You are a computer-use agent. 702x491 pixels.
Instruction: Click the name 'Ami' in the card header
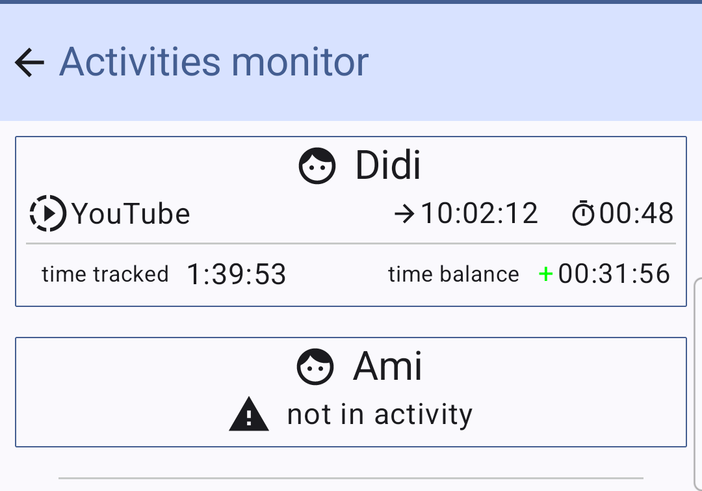[x=387, y=365]
